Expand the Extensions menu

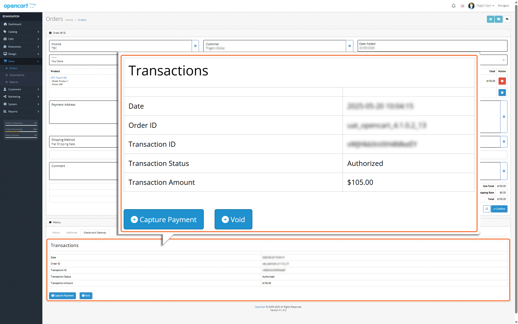(21, 46)
